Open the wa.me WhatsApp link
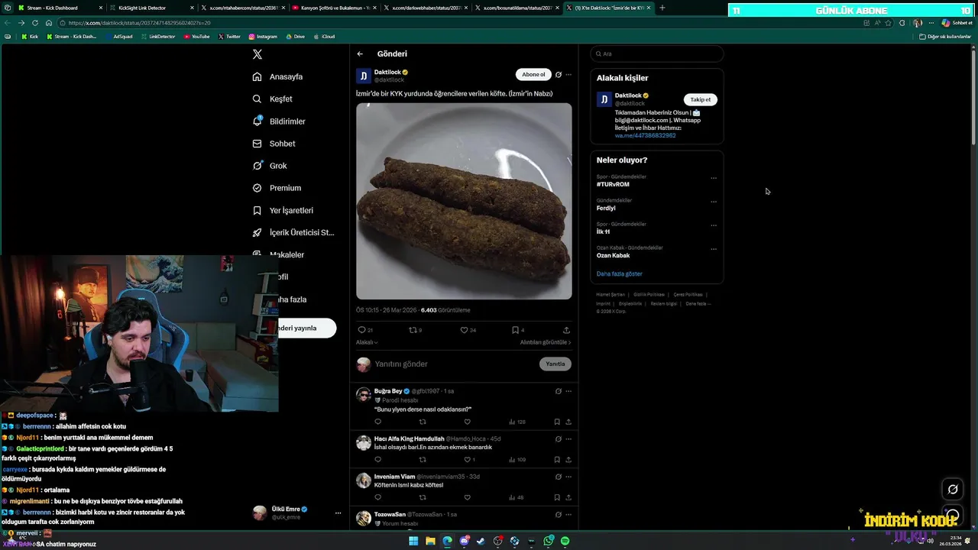 click(x=645, y=135)
